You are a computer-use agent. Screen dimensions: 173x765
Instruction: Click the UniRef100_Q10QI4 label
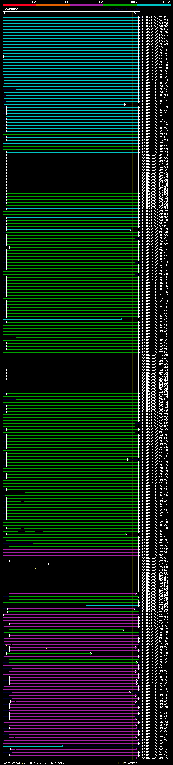click(155, 80)
